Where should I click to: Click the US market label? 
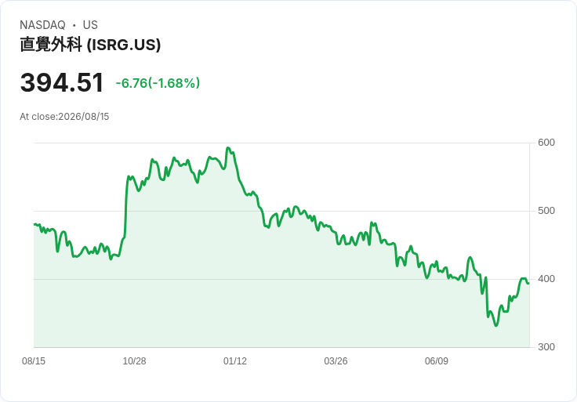[90, 25]
